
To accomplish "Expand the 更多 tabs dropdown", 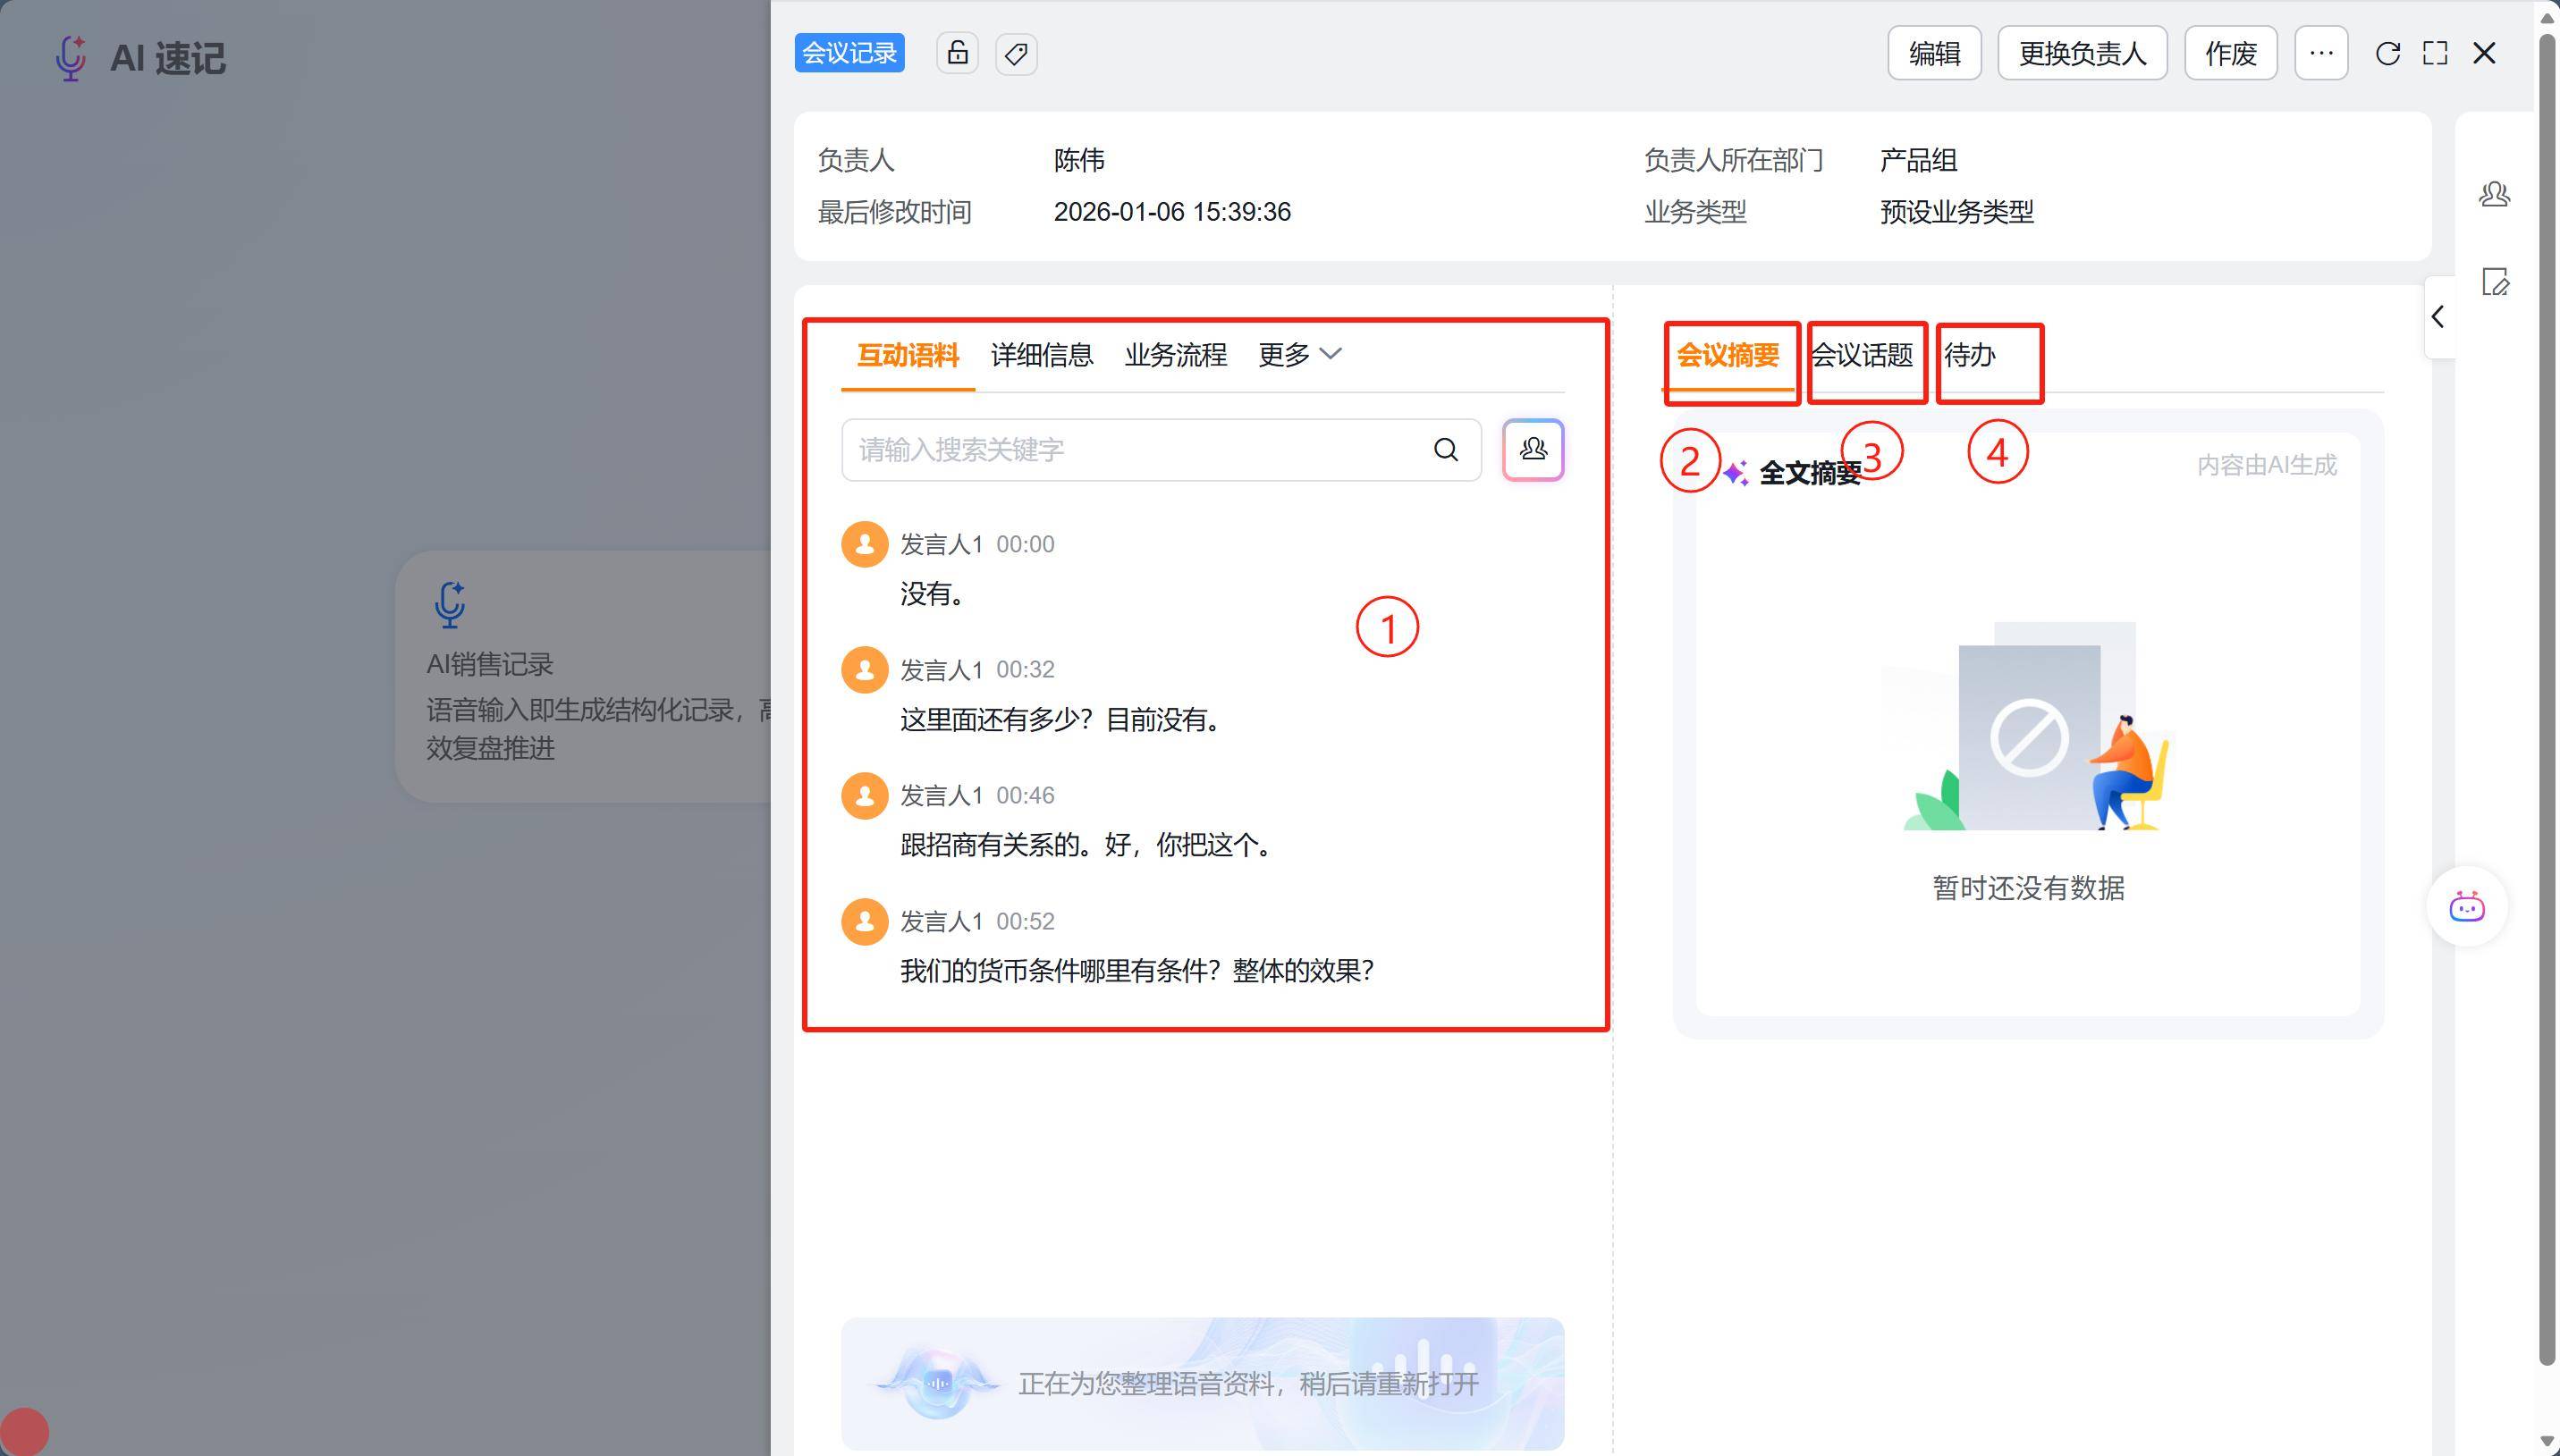I will coord(1298,355).
